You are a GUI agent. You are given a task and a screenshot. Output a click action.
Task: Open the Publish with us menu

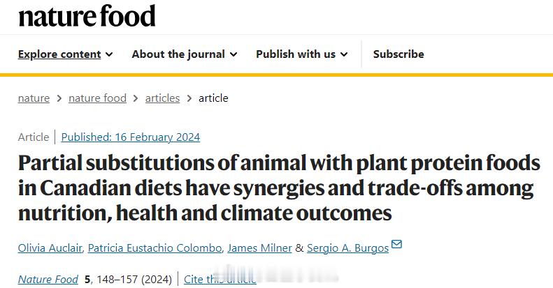click(x=296, y=54)
